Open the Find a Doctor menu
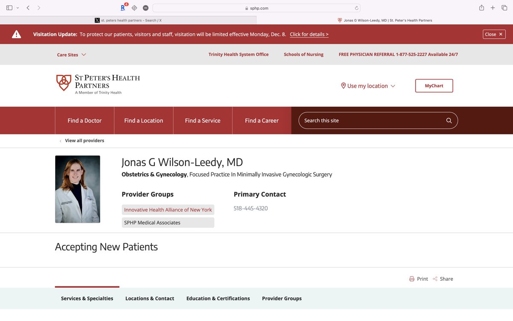 tap(85, 121)
